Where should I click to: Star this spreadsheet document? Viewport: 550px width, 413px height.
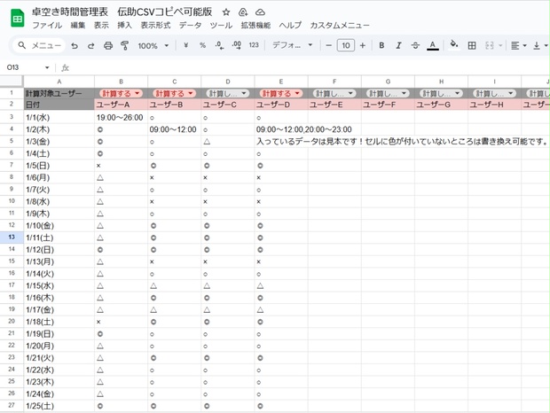point(226,12)
